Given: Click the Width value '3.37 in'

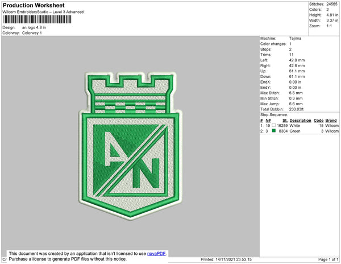Looking at the screenshot, I should [332, 20].
